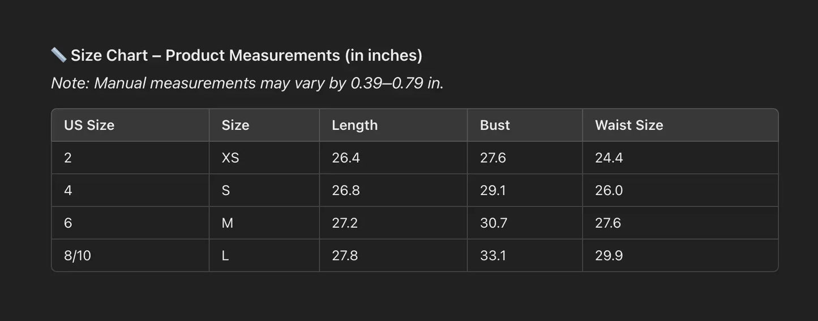Click the 30.7 bust value
This screenshot has width=818, height=321.
point(494,223)
